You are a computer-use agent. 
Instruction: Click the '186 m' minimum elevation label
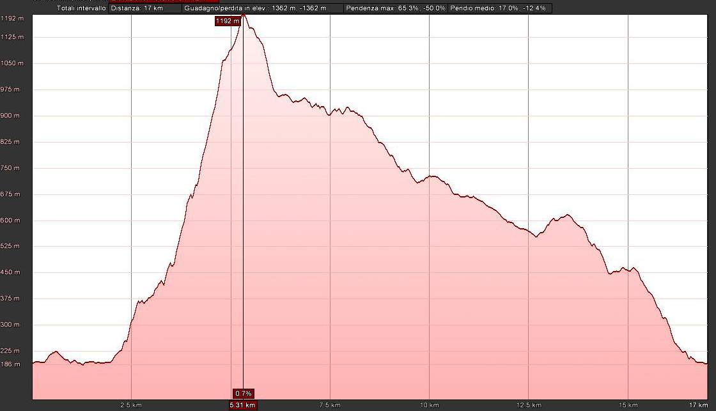(x=10, y=364)
